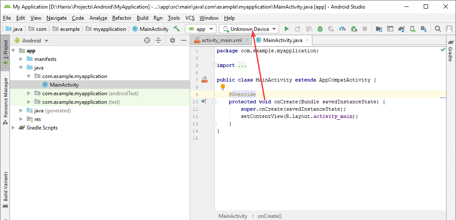Click the yellow lightbulb intention hint
This screenshot has width=456, height=220.
223,87
